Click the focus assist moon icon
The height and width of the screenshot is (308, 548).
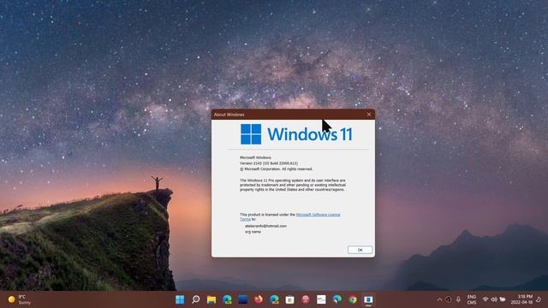[x=539, y=299]
